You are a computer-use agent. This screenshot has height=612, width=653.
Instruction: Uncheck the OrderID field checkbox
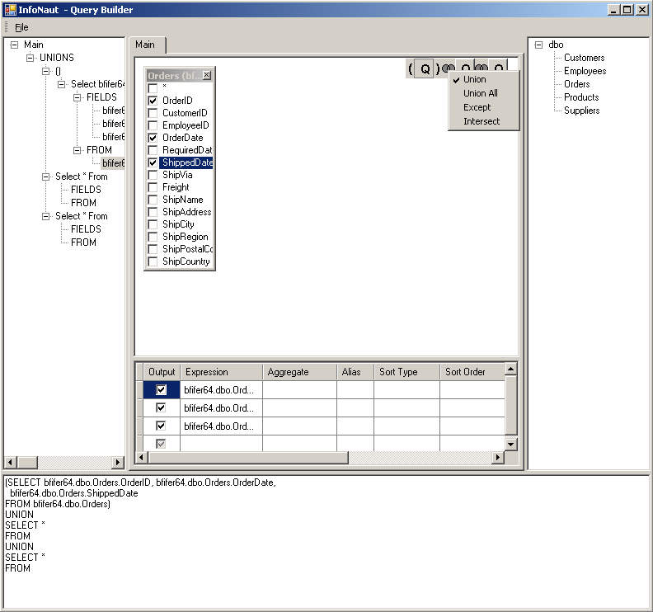[153, 101]
